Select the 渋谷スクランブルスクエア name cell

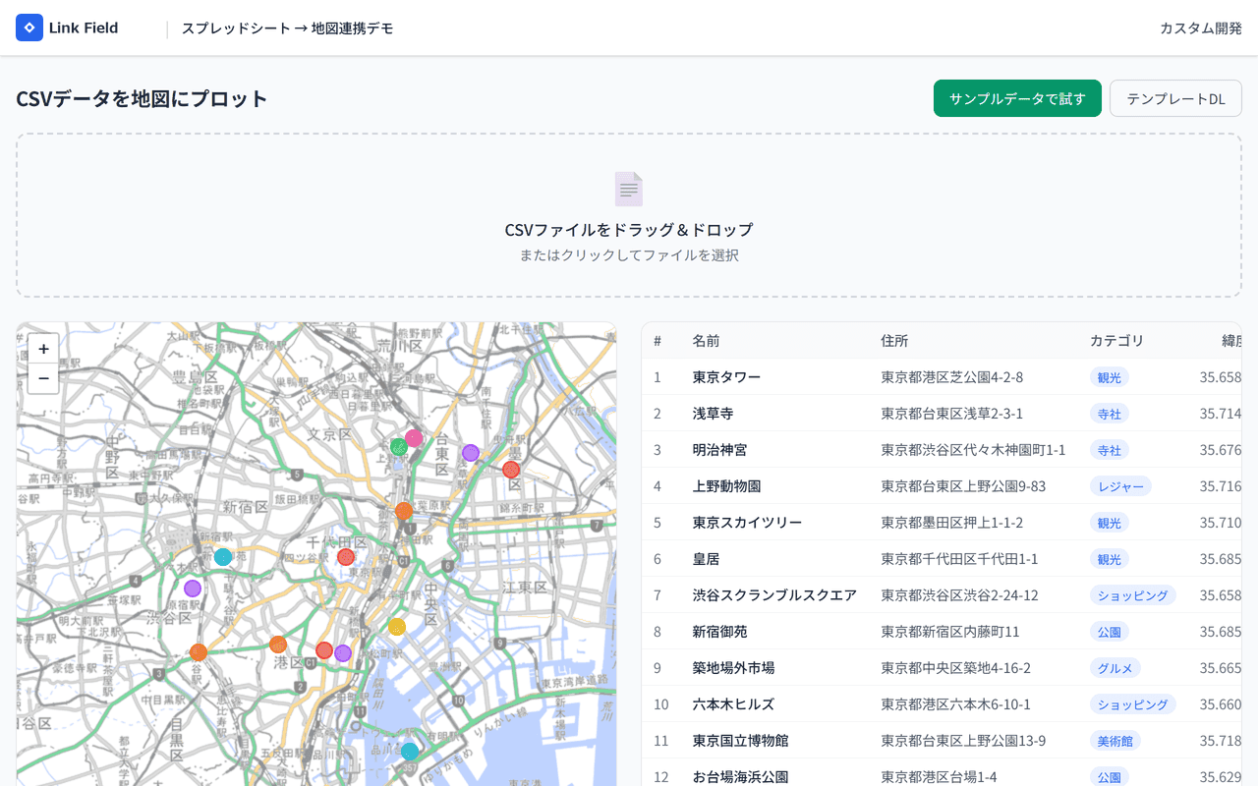774,595
